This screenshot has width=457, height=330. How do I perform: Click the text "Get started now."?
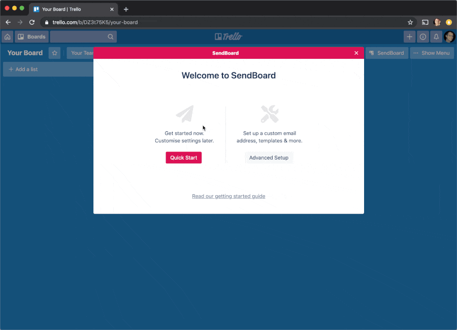[184, 133]
